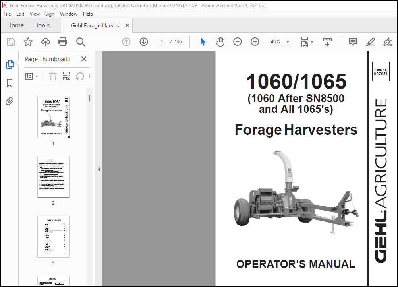Screen dimensions: 398x287
Task: Open the View menu
Action: coord(35,14)
